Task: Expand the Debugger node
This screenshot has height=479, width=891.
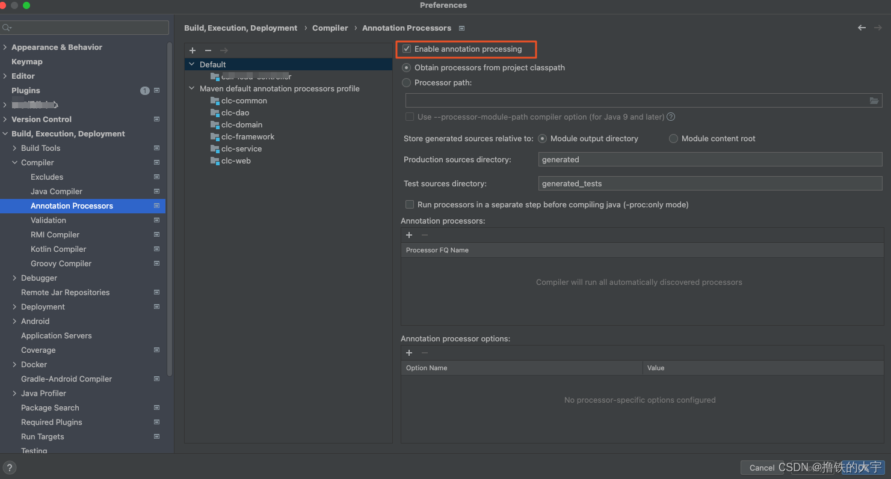Action: [x=15, y=278]
